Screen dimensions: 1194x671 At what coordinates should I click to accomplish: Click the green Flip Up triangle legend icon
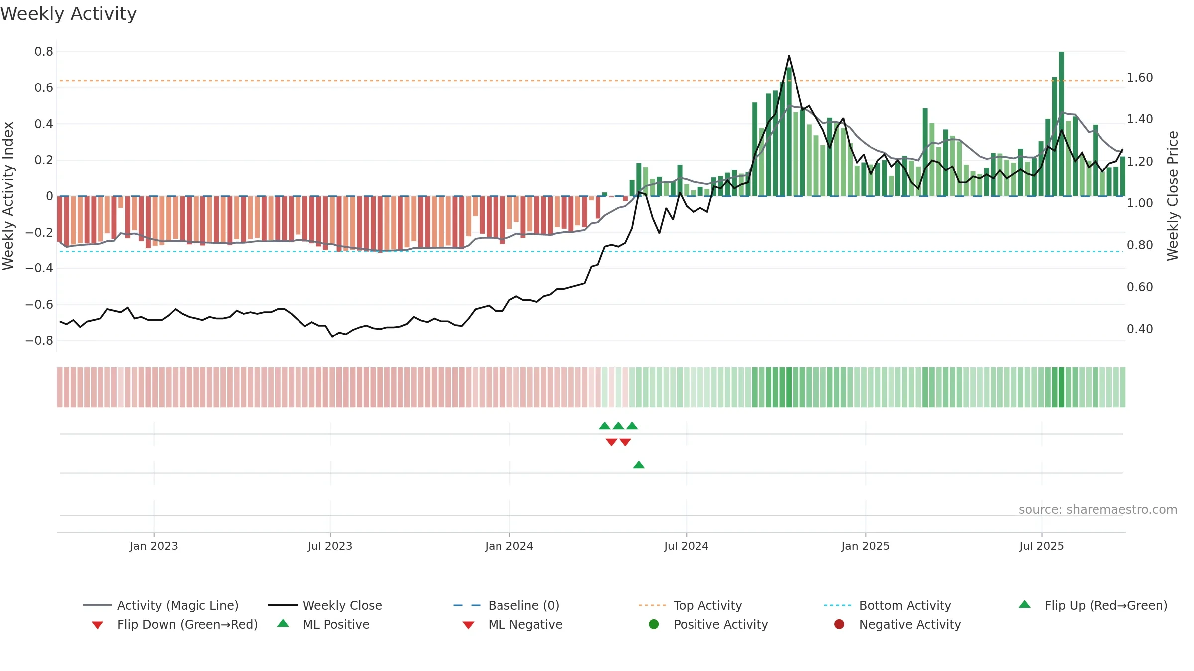pos(1025,604)
